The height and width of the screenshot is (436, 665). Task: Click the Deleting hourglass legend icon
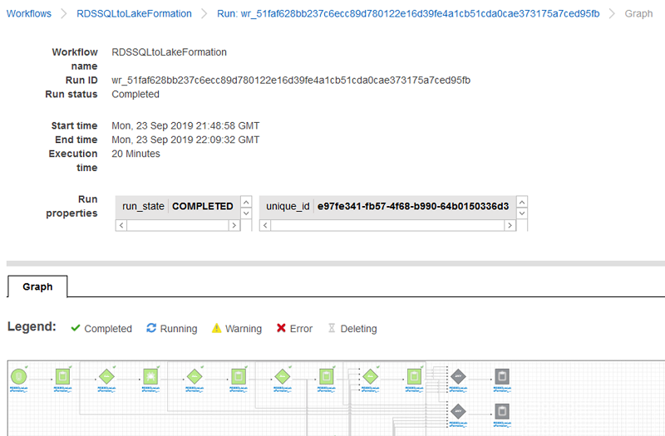[332, 328]
